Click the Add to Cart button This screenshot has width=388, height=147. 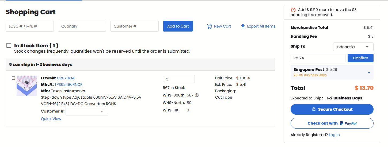[178, 26]
